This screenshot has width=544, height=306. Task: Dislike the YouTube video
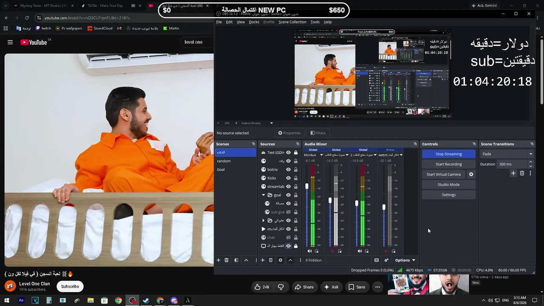pos(281,287)
